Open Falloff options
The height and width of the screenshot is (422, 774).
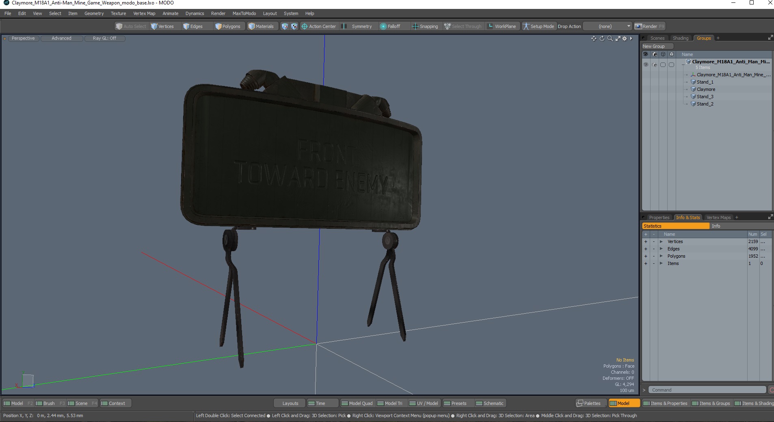point(390,26)
